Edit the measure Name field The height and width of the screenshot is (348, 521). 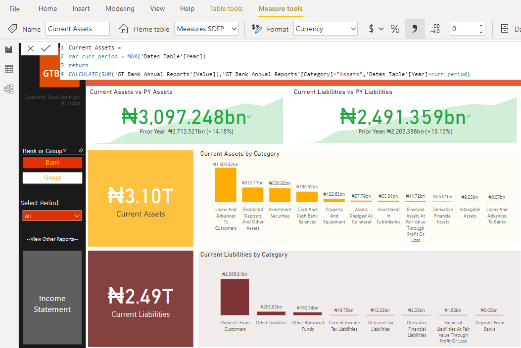77,29
